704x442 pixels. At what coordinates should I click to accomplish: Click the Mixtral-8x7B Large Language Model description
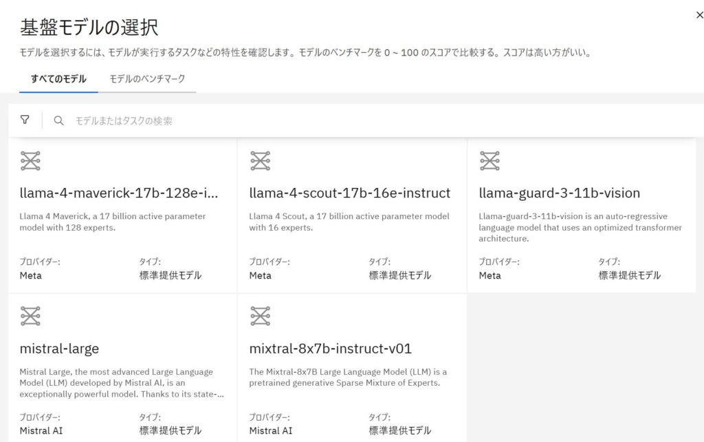348,377
